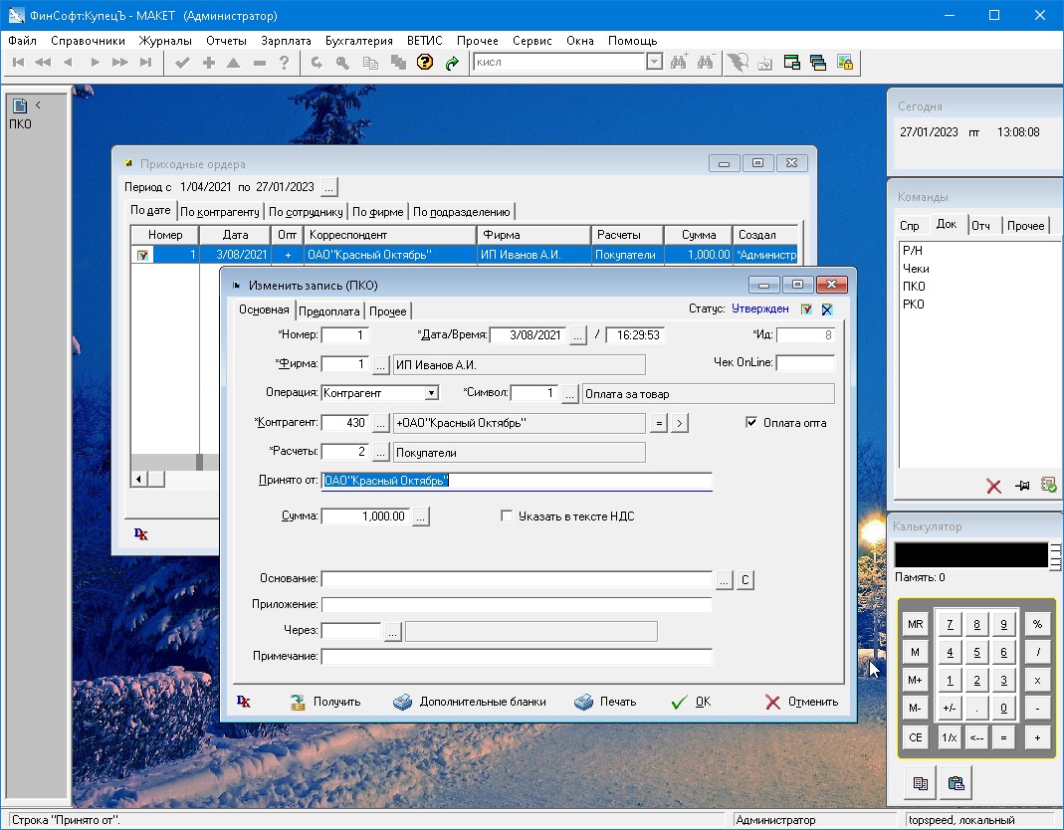This screenshot has height=830, width=1064.
Task: Click the green curved arrow toolbar icon
Action: [x=452, y=63]
